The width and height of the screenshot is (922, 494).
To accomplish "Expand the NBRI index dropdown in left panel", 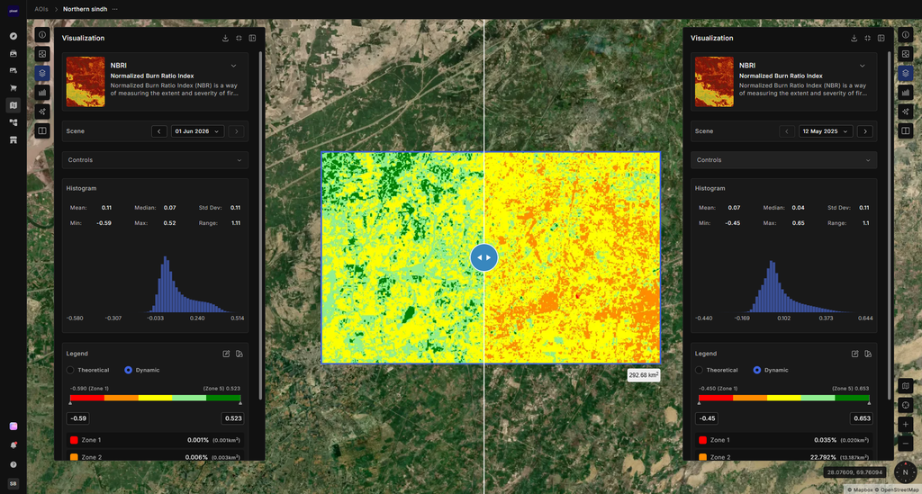I will point(233,66).
